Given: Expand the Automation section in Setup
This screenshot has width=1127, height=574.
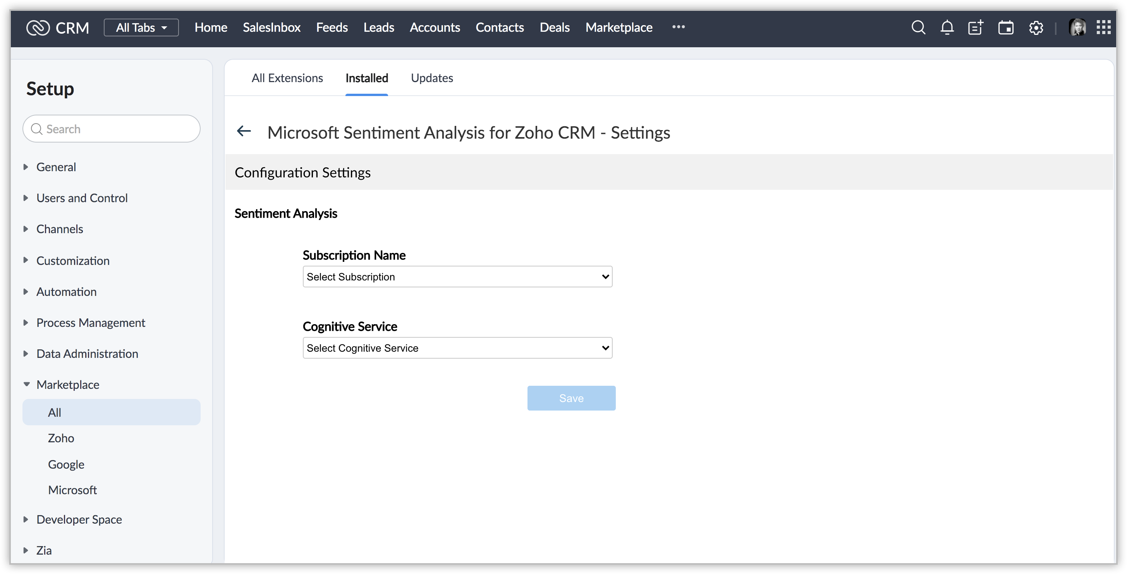Looking at the screenshot, I should click(66, 292).
